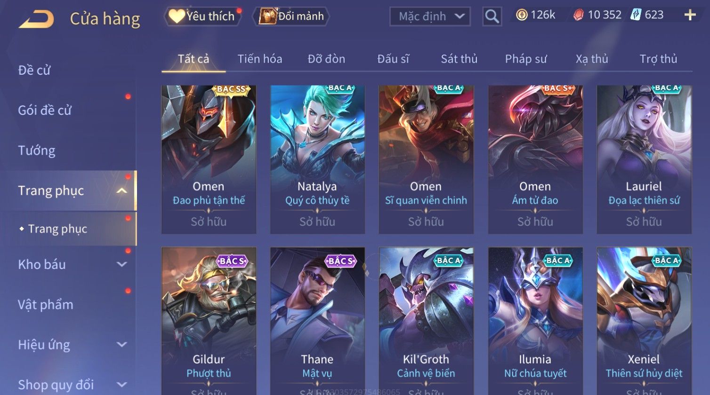Expand the Kho báu sidebar section

(x=121, y=264)
